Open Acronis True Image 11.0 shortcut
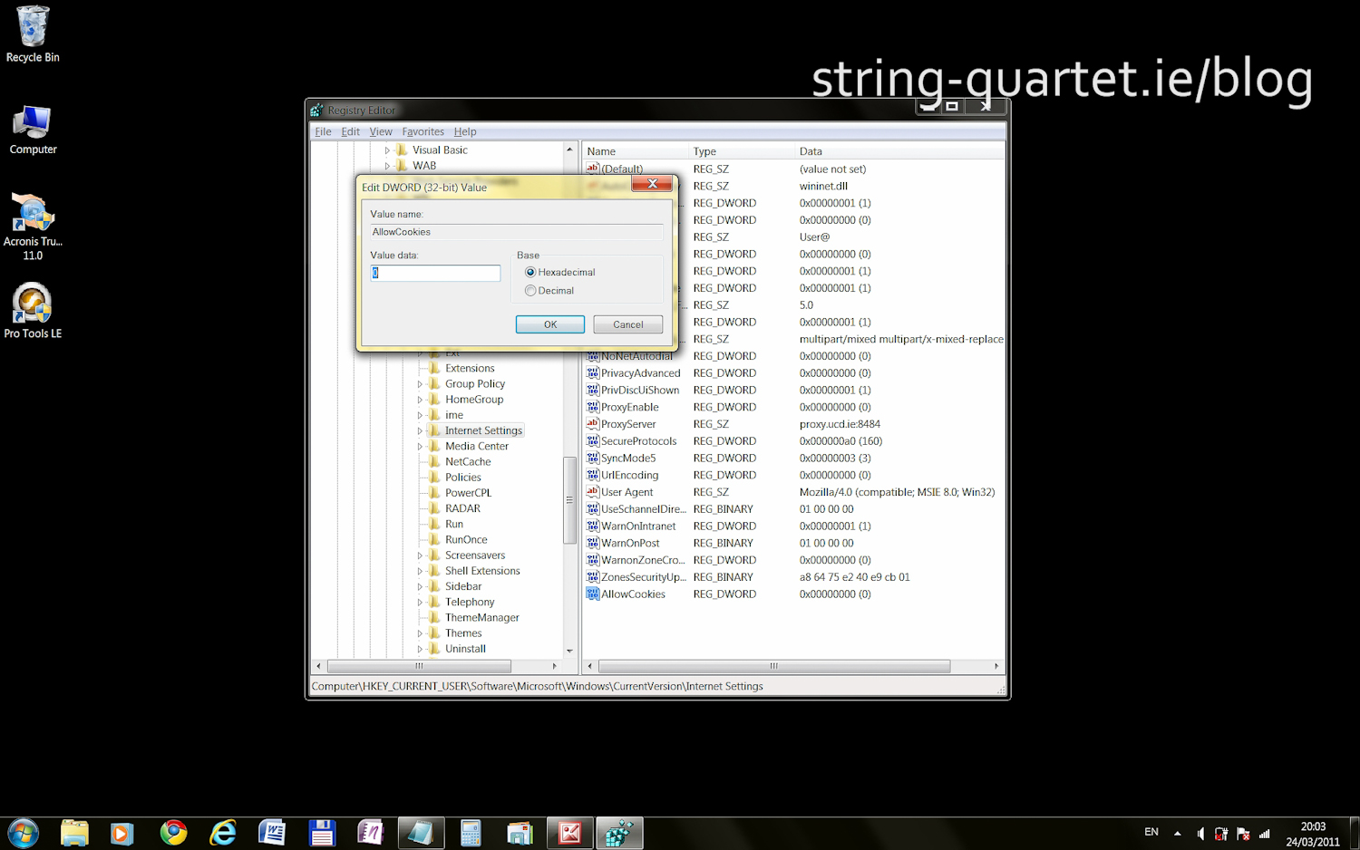1360x850 pixels. pos(33,227)
